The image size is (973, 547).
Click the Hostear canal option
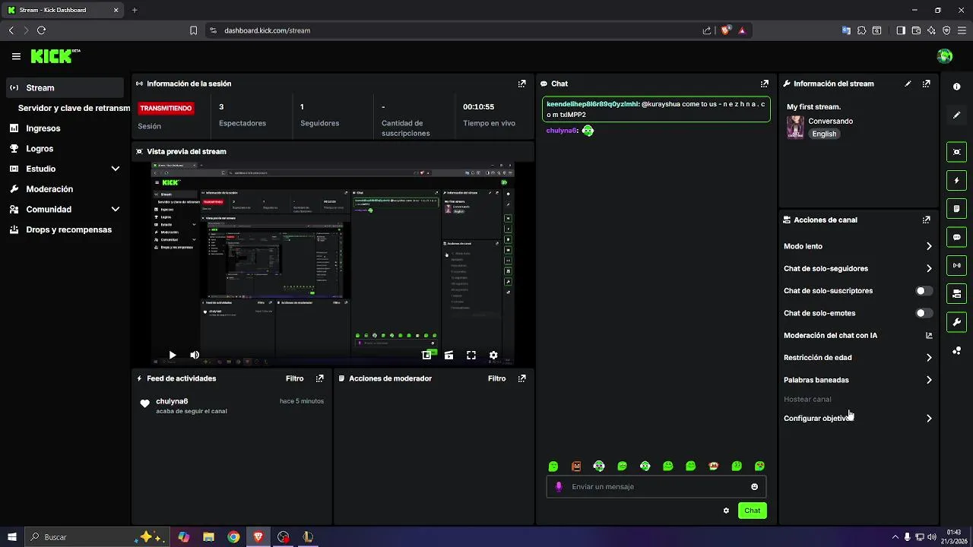pos(807,399)
